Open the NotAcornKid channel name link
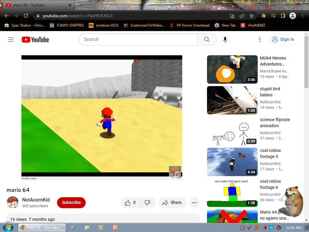 [36, 200]
